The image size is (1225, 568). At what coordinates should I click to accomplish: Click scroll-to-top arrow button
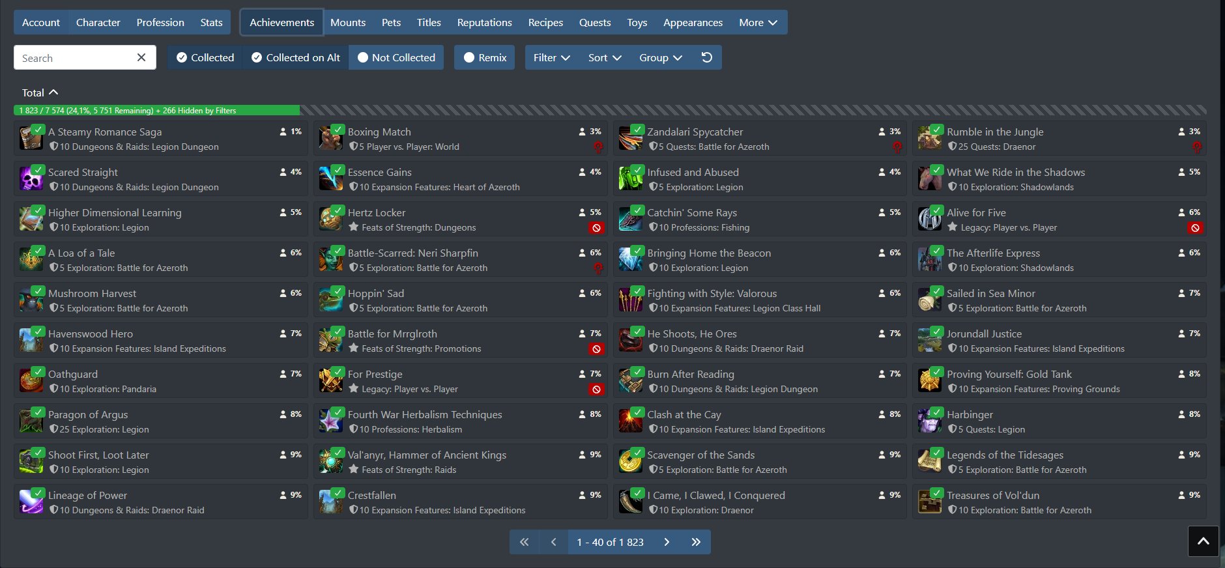tap(1203, 541)
